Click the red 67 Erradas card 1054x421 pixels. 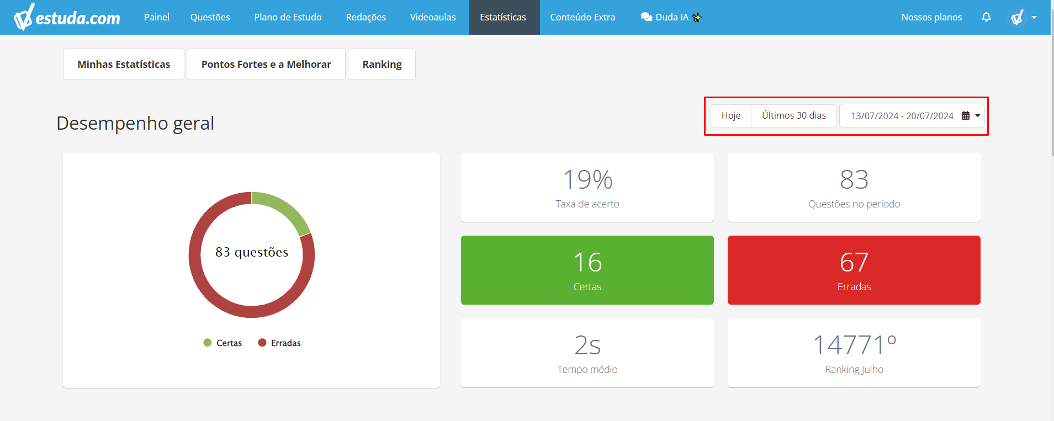click(854, 270)
